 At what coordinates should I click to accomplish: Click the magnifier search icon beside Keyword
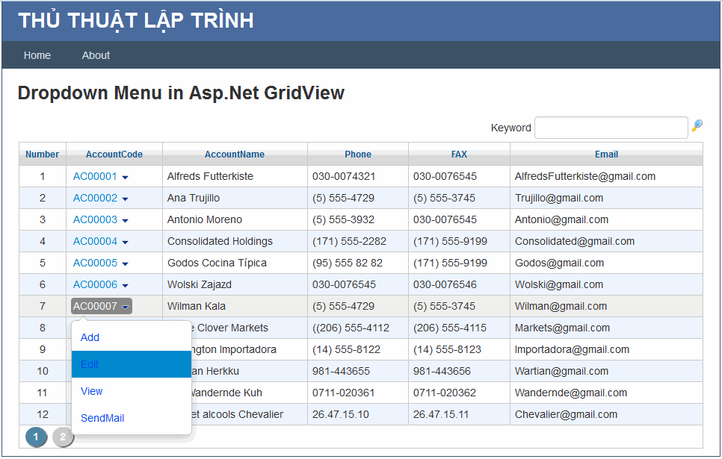coord(697,127)
